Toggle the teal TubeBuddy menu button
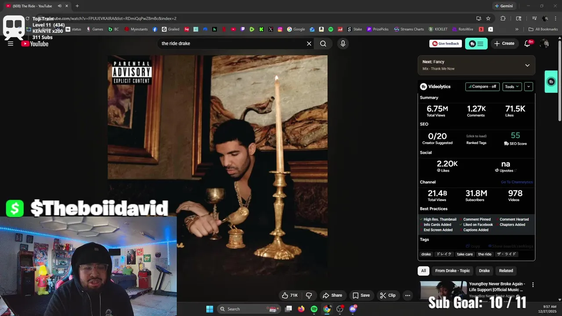 click(476, 43)
